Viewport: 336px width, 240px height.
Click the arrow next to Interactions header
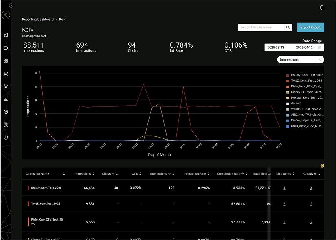coord(169,174)
